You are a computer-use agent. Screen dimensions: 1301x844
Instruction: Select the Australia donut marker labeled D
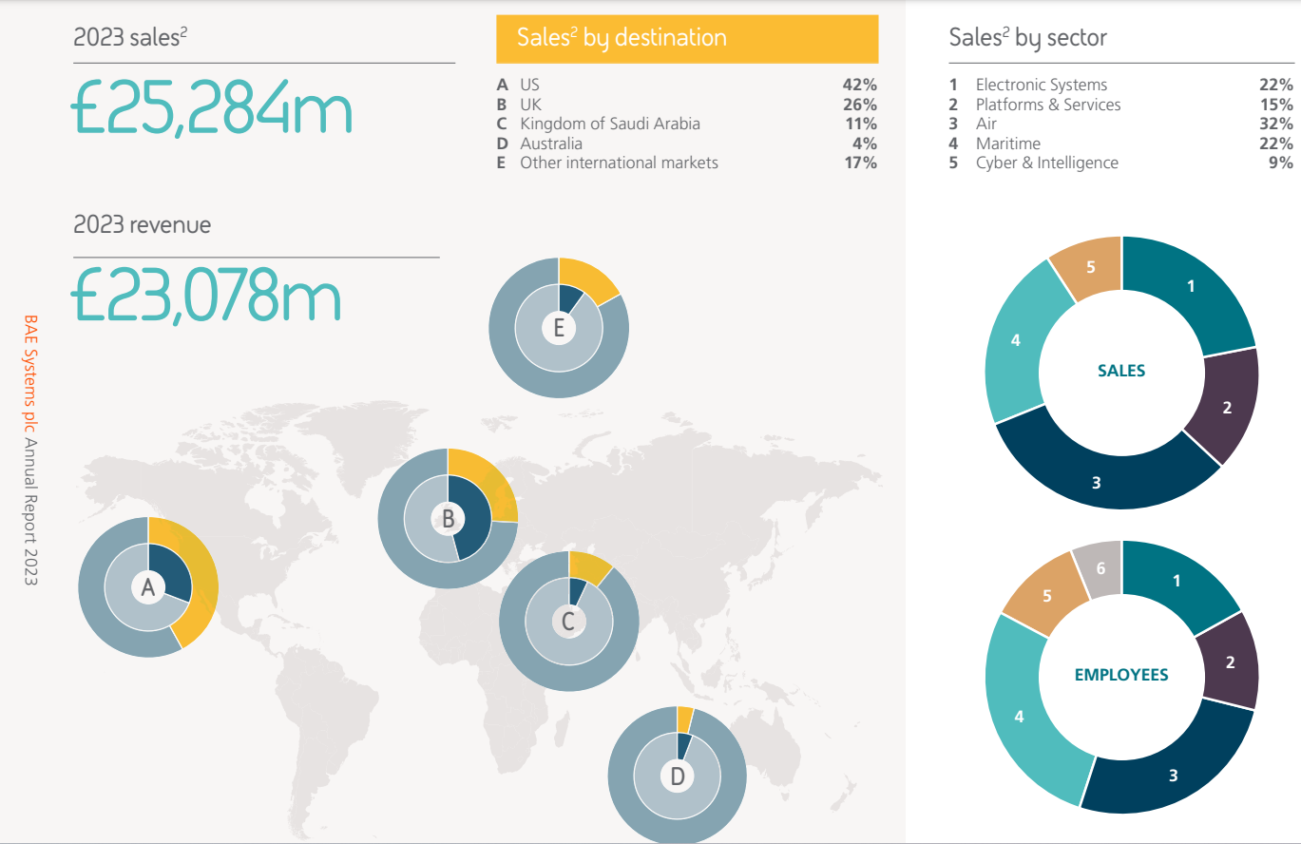[x=678, y=776]
